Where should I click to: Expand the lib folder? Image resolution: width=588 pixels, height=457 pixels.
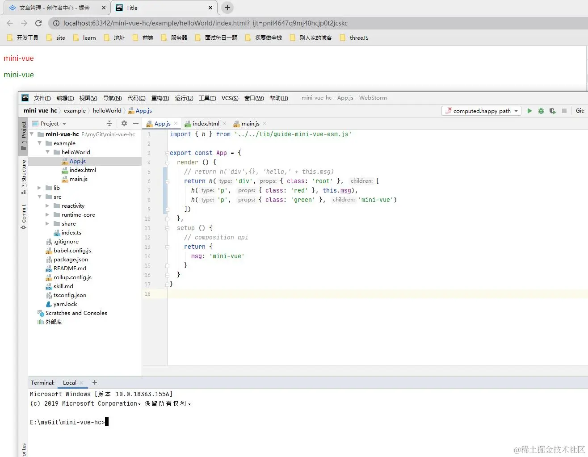coord(39,188)
